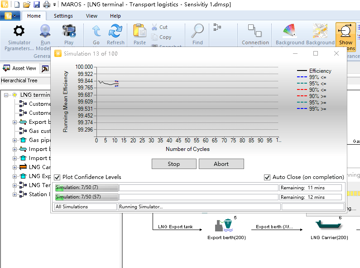Open Background map image icon
The width and height of the screenshot is (360, 268).
pyautogui.click(x=320, y=31)
